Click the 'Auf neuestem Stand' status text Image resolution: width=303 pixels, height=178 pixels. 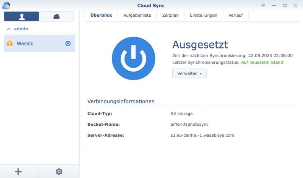tap(262, 62)
